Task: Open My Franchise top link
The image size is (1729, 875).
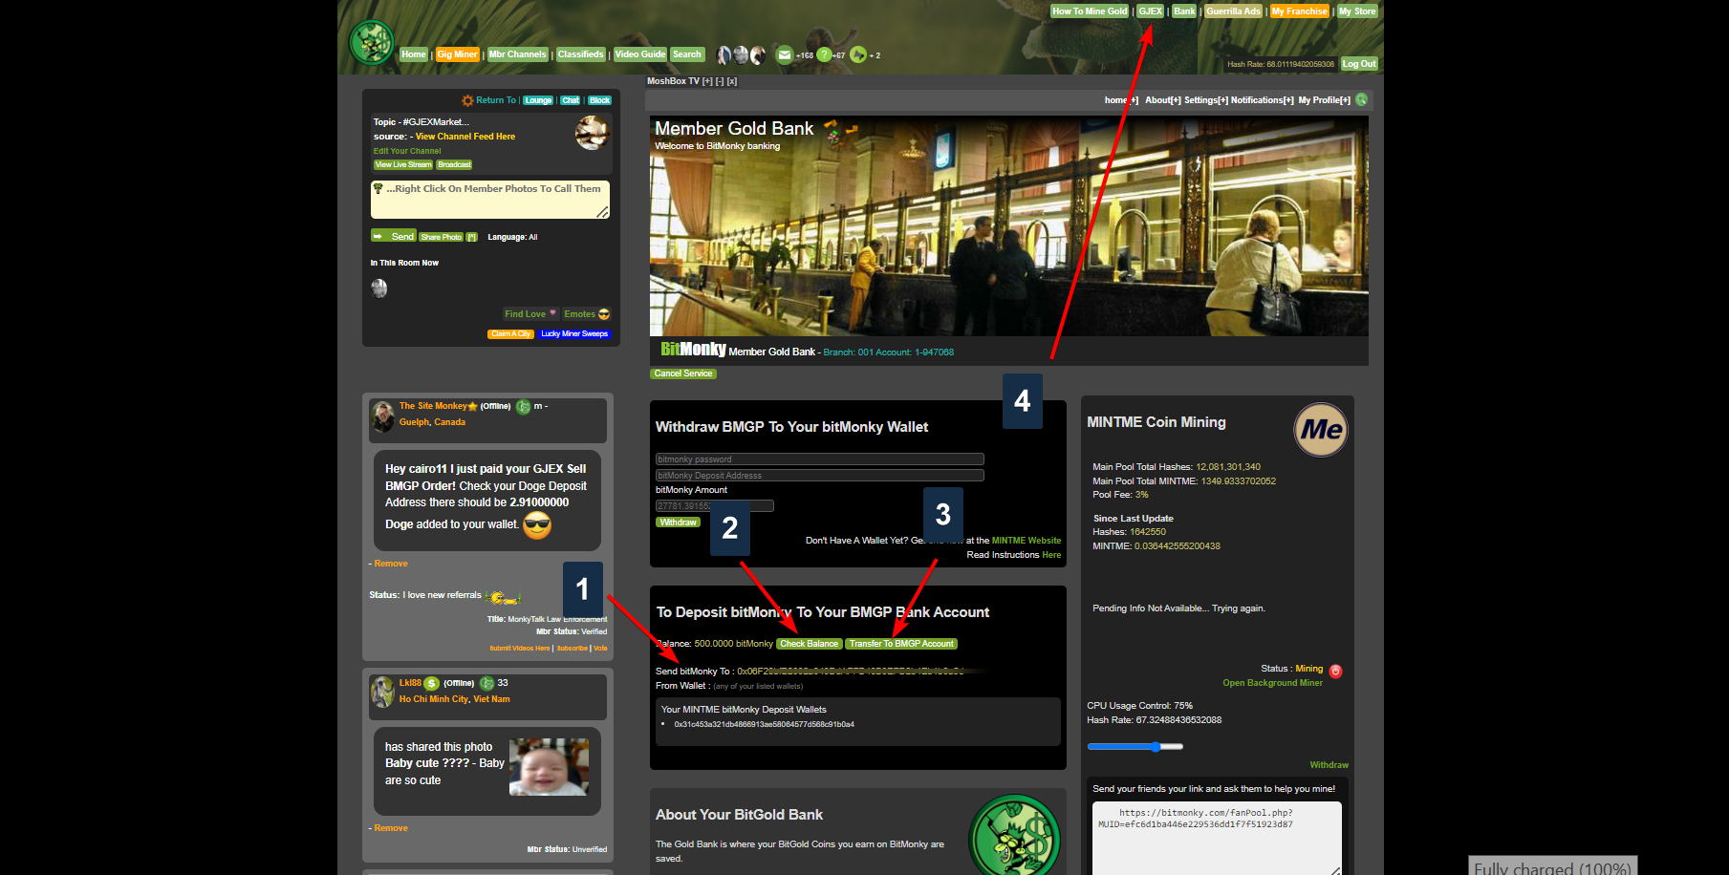Action: [1300, 11]
